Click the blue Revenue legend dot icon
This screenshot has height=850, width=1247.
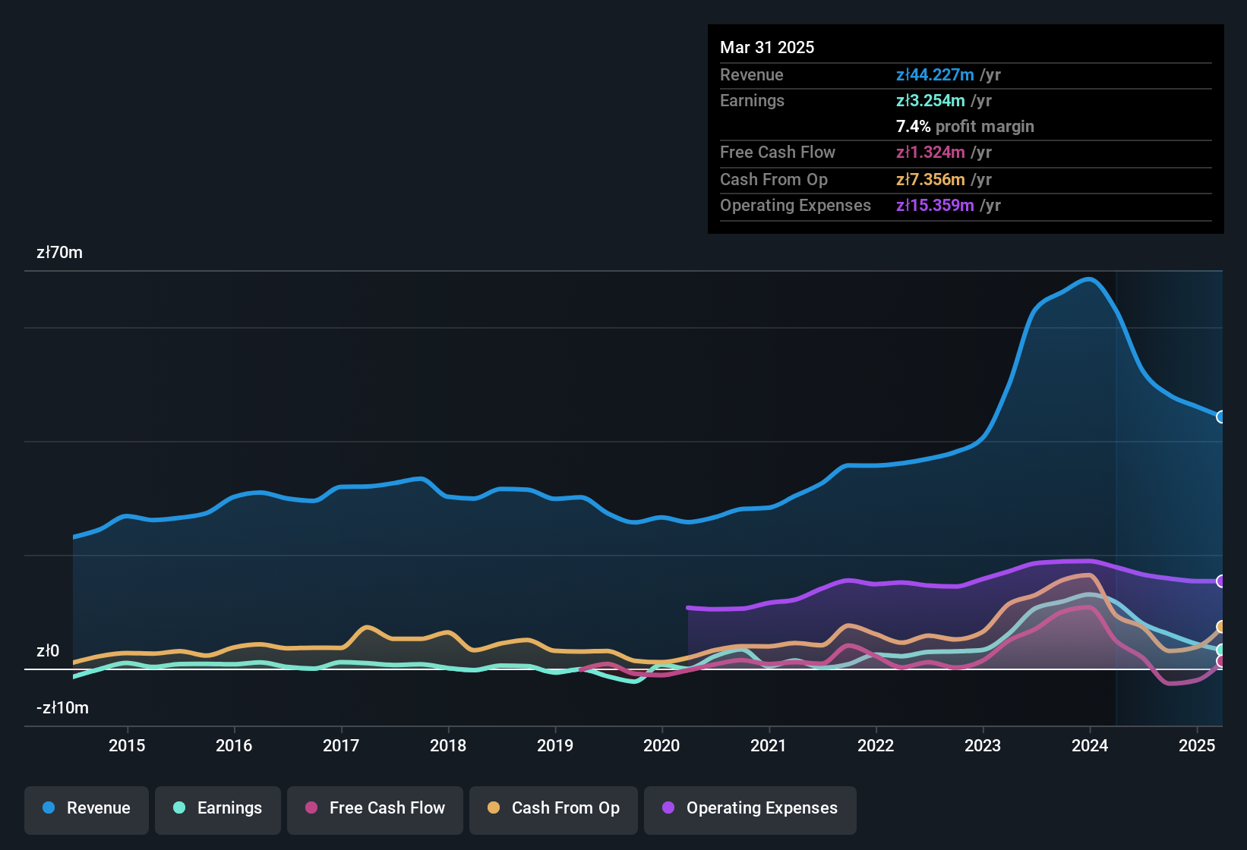[x=49, y=808]
